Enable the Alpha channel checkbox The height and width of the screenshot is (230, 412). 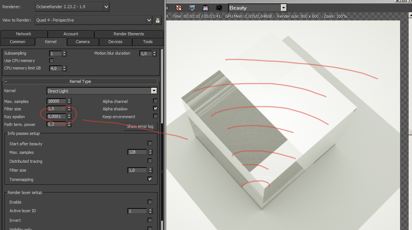[x=155, y=101]
